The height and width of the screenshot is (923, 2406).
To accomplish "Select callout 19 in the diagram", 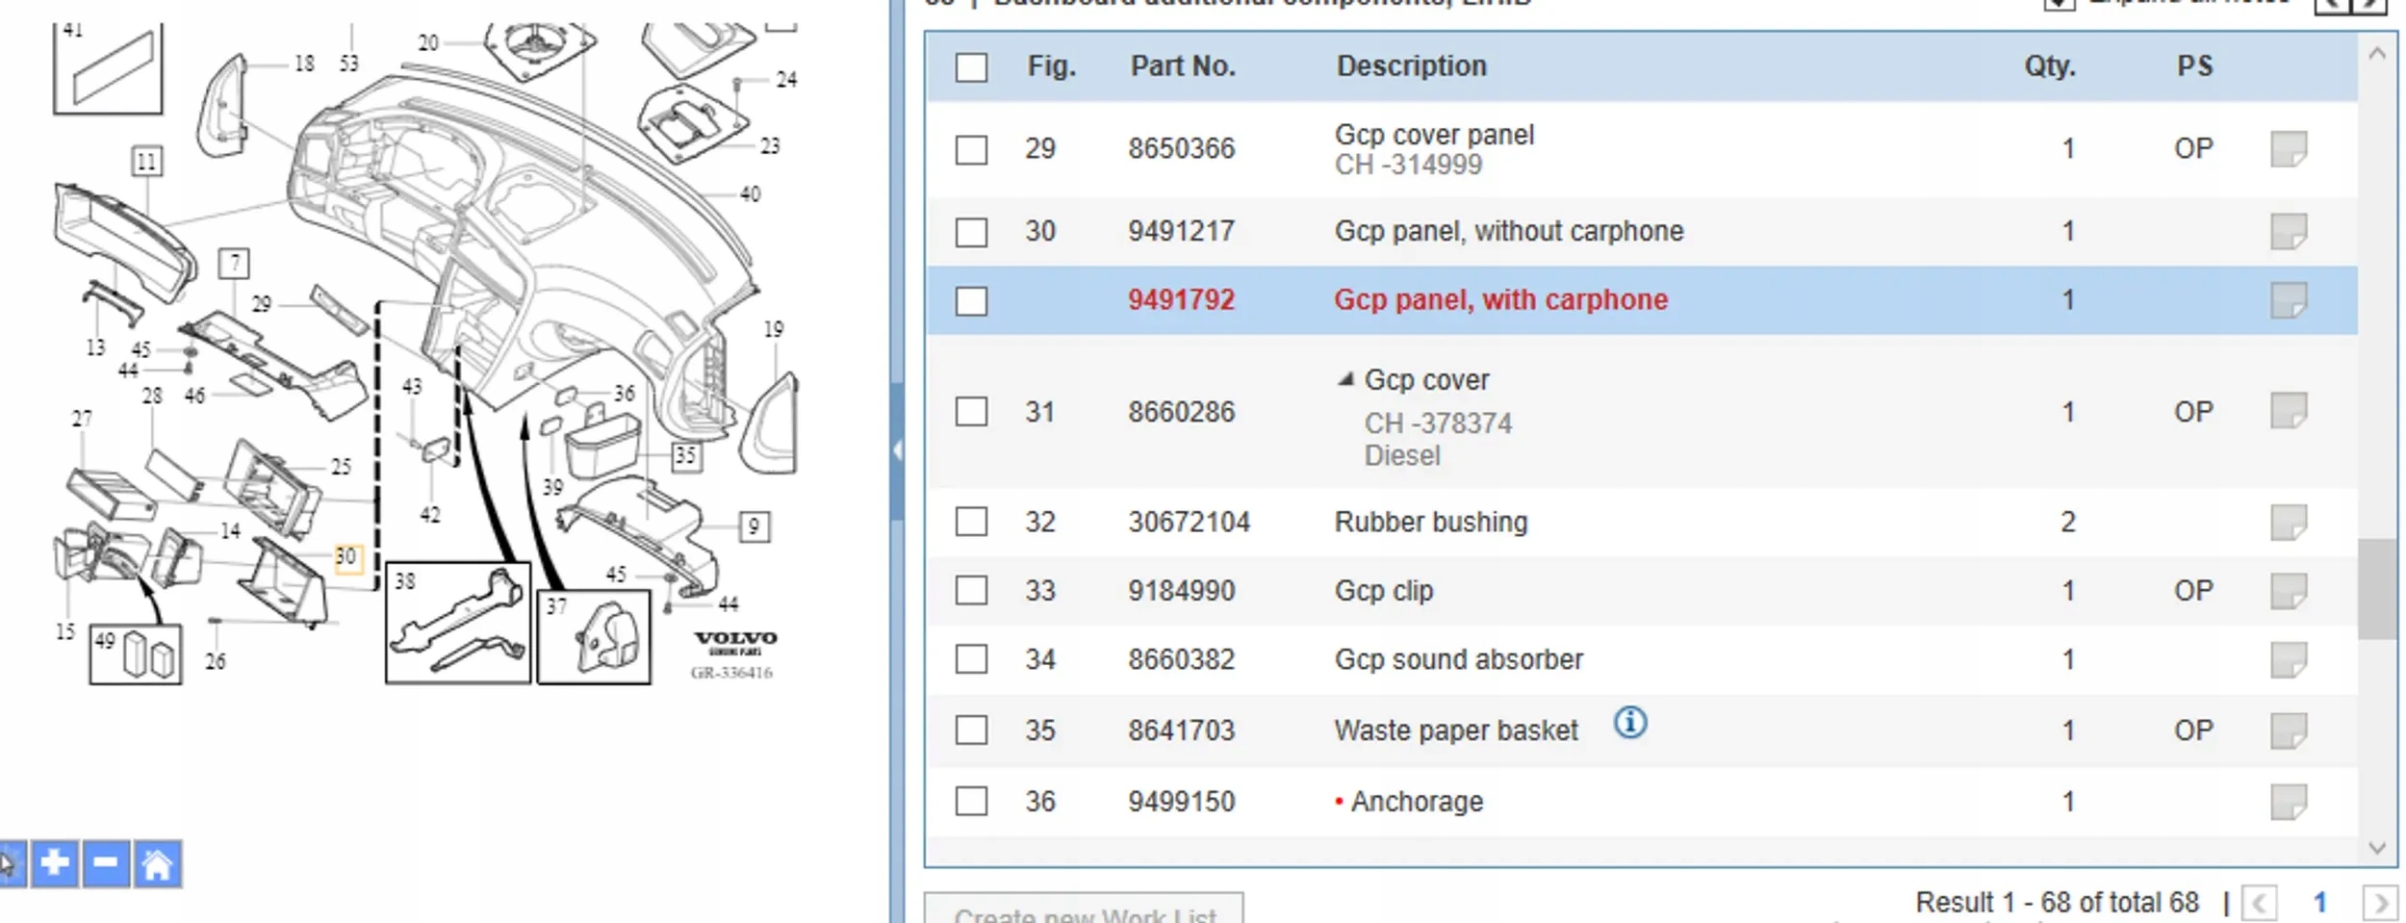I will (774, 329).
